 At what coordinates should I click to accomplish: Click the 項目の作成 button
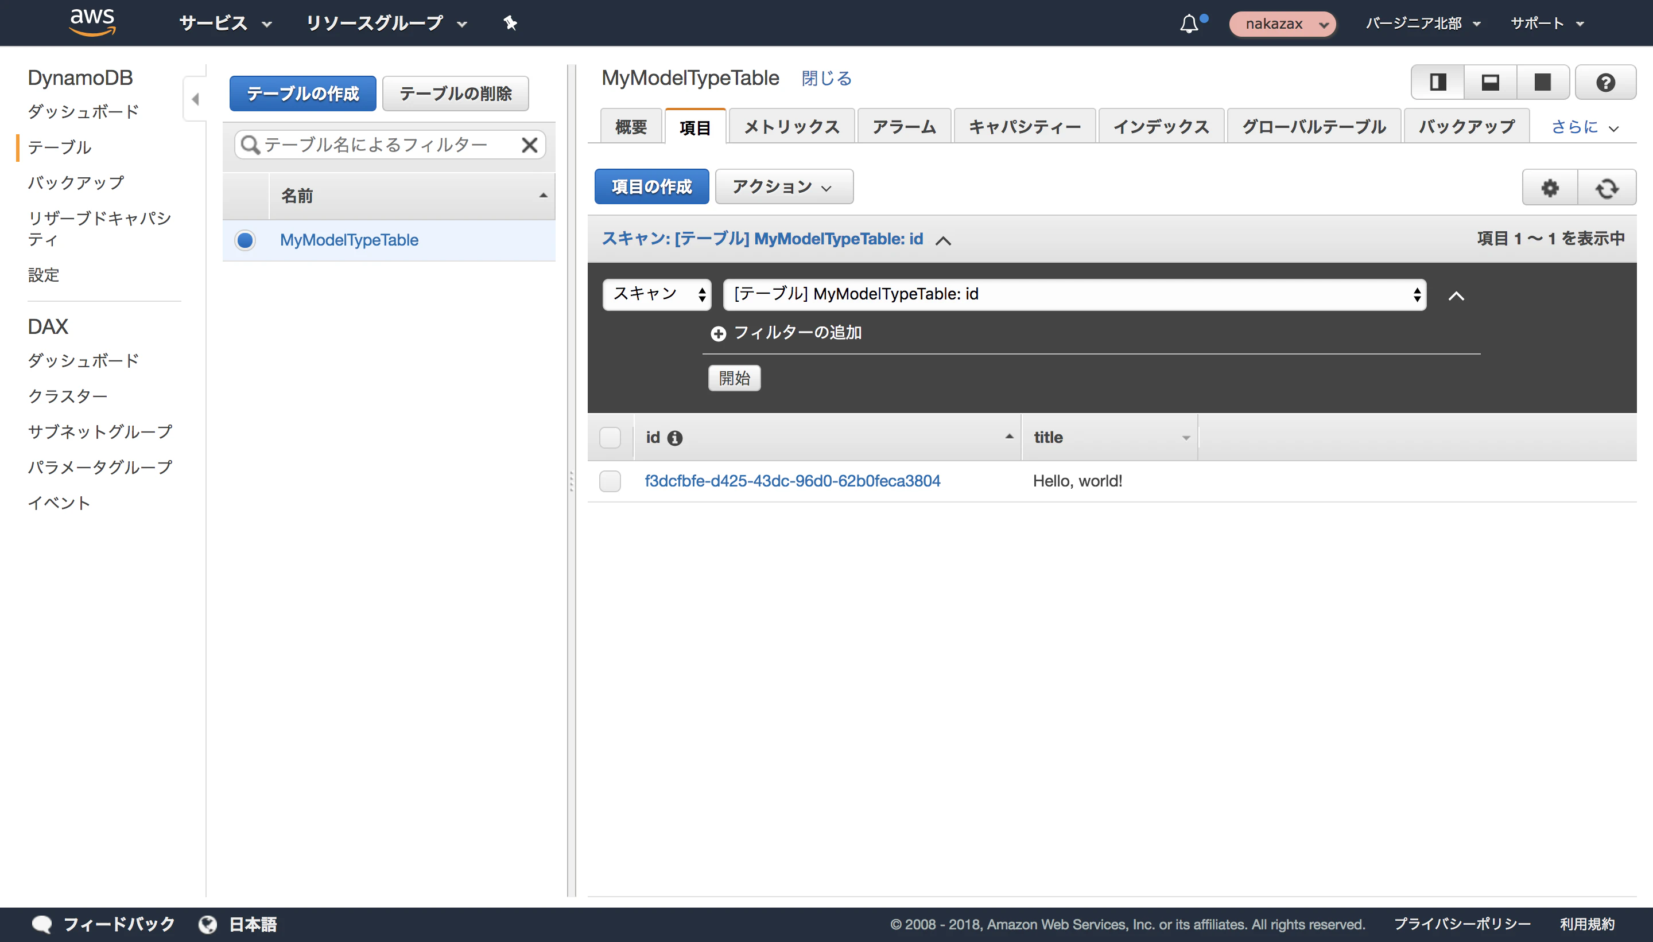click(x=652, y=187)
